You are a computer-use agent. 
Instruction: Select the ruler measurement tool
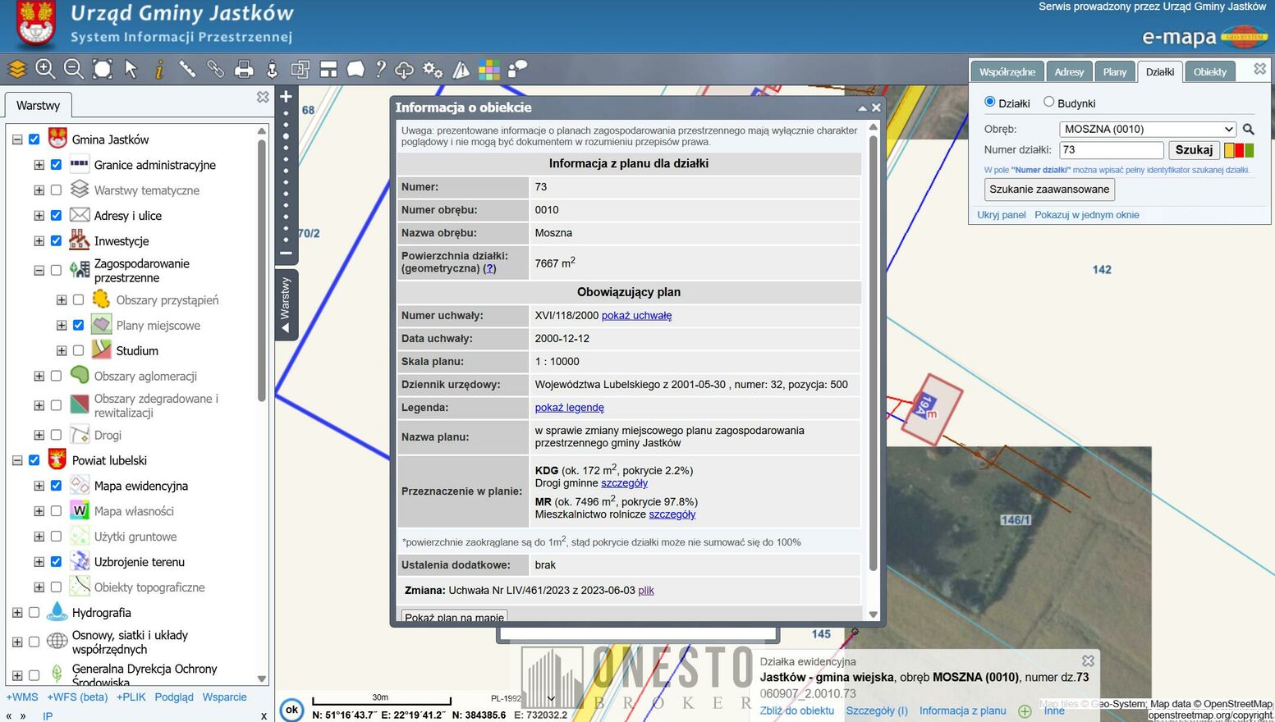point(187,70)
